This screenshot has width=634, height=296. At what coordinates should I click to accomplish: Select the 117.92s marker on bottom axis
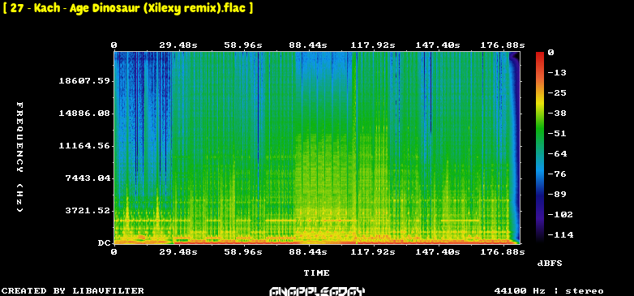(373, 252)
